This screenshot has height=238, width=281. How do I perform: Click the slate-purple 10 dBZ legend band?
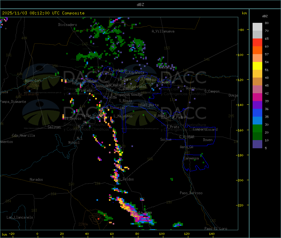pyautogui.click(x=257, y=144)
